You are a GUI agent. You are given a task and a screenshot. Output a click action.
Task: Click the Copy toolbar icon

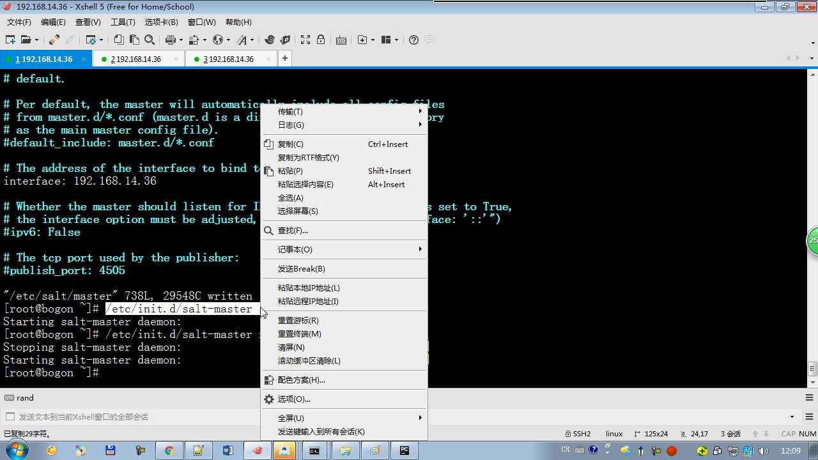pyautogui.click(x=119, y=40)
